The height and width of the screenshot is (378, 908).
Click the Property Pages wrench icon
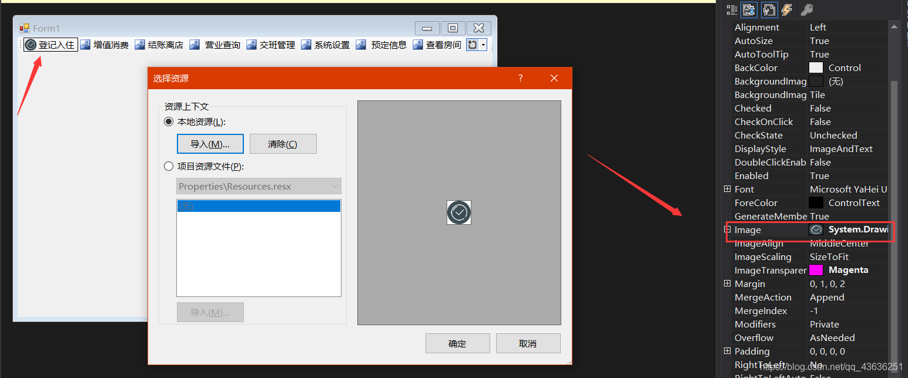(806, 9)
